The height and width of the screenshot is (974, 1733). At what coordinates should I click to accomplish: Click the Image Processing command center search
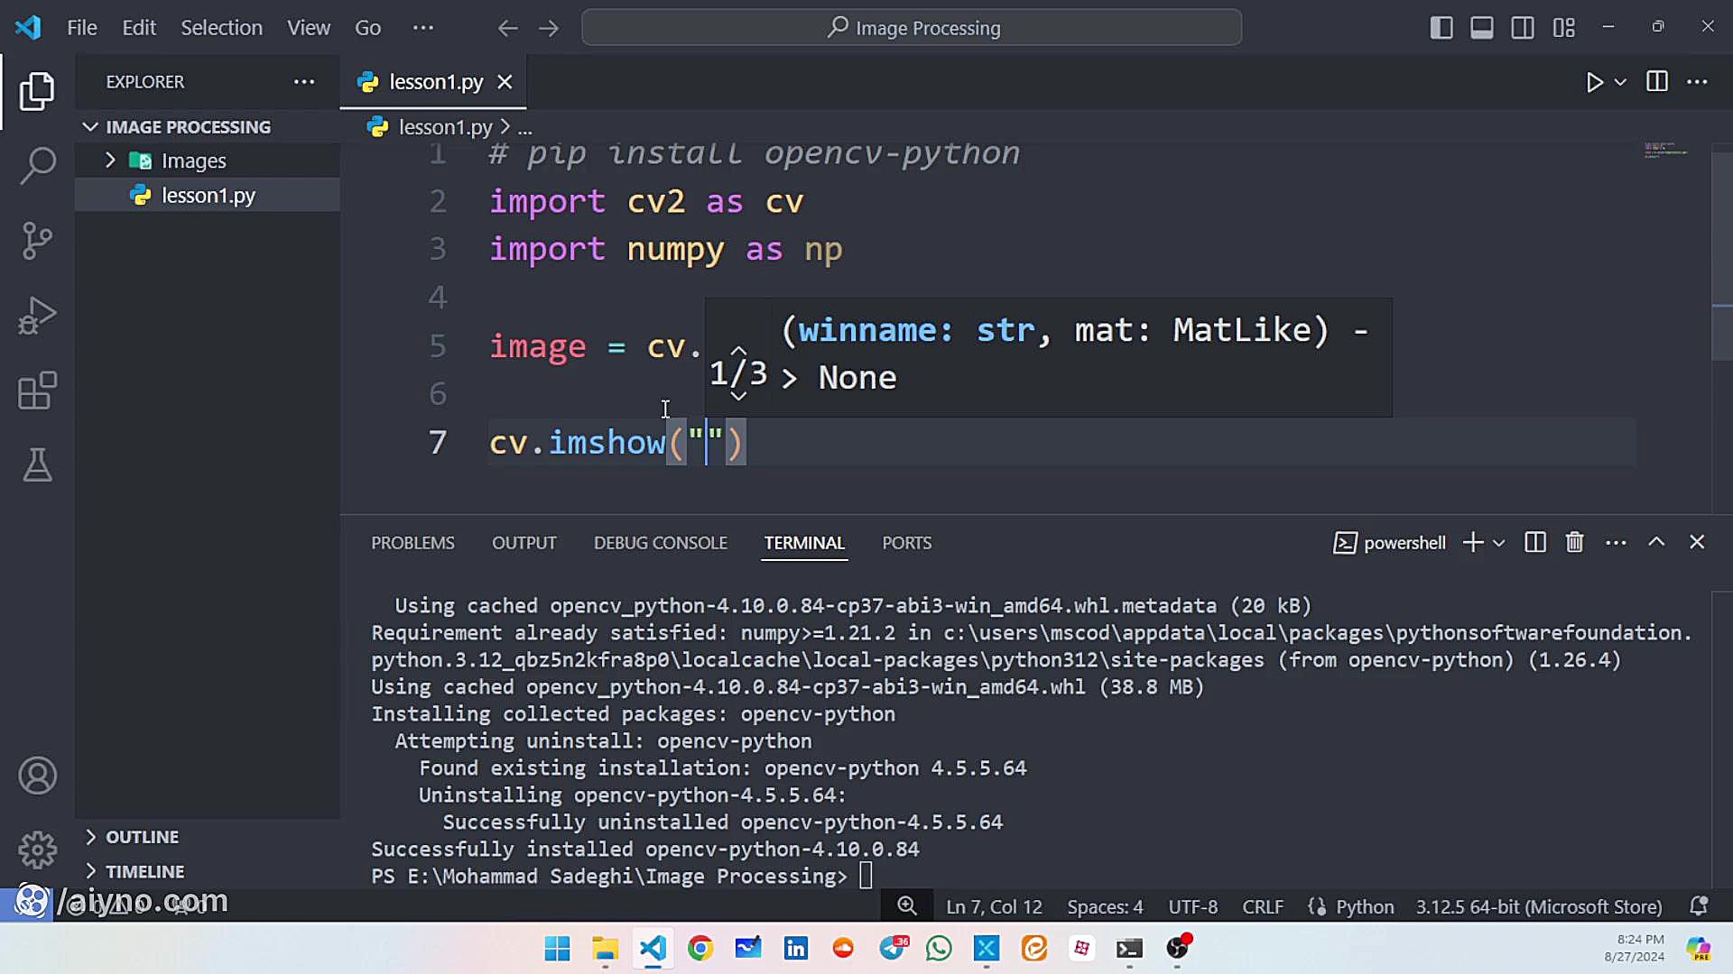tap(912, 28)
